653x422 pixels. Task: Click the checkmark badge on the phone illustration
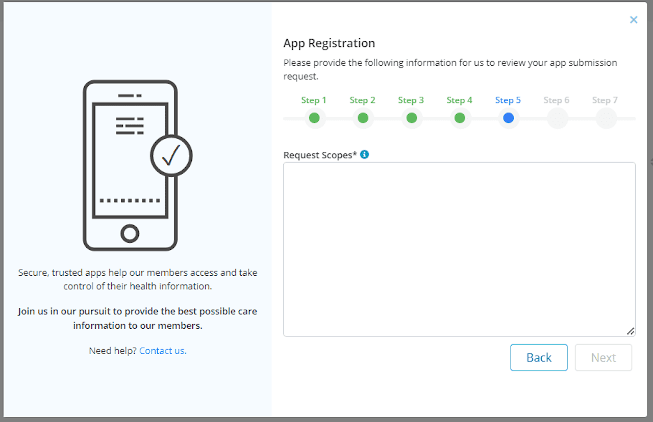[171, 156]
